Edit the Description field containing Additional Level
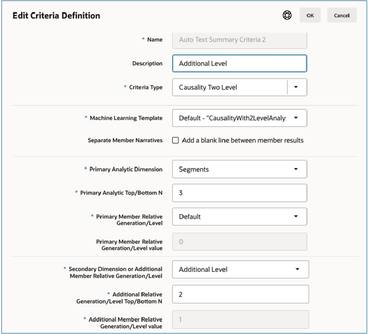This screenshot has height=334, width=368. pyautogui.click(x=239, y=63)
